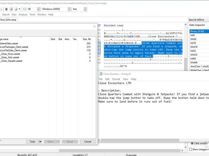Click the Notepad icon in title bar
The width and height of the screenshot is (209, 156).
101,74
